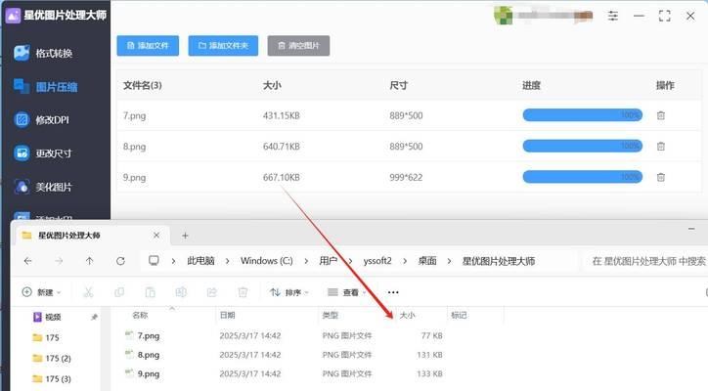
Task: Click the 8.png progress bar
Action: click(x=583, y=146)
